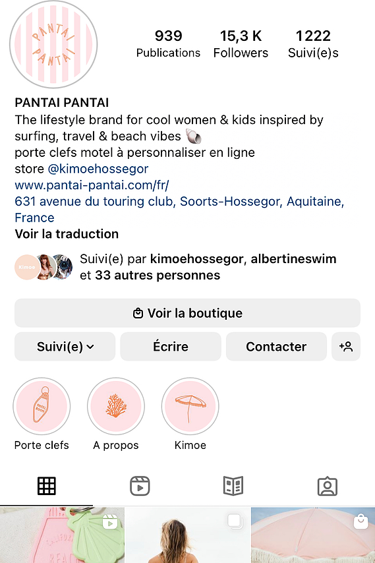This screenshot has height=563, width=375.
Task: Open the pink parasol shop post
Action: [313, 535]
